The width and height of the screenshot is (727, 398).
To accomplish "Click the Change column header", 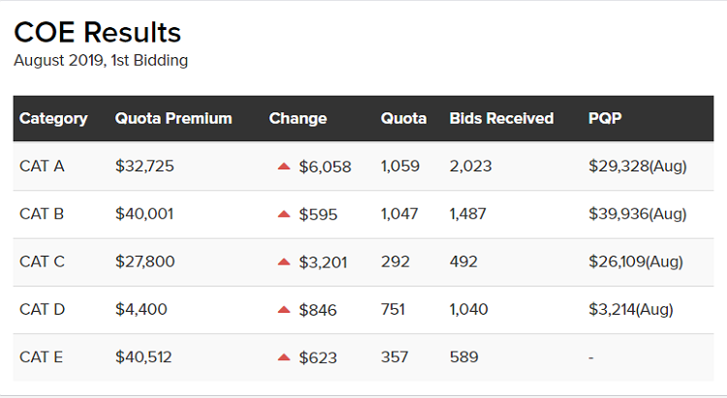I will [298, 118].
